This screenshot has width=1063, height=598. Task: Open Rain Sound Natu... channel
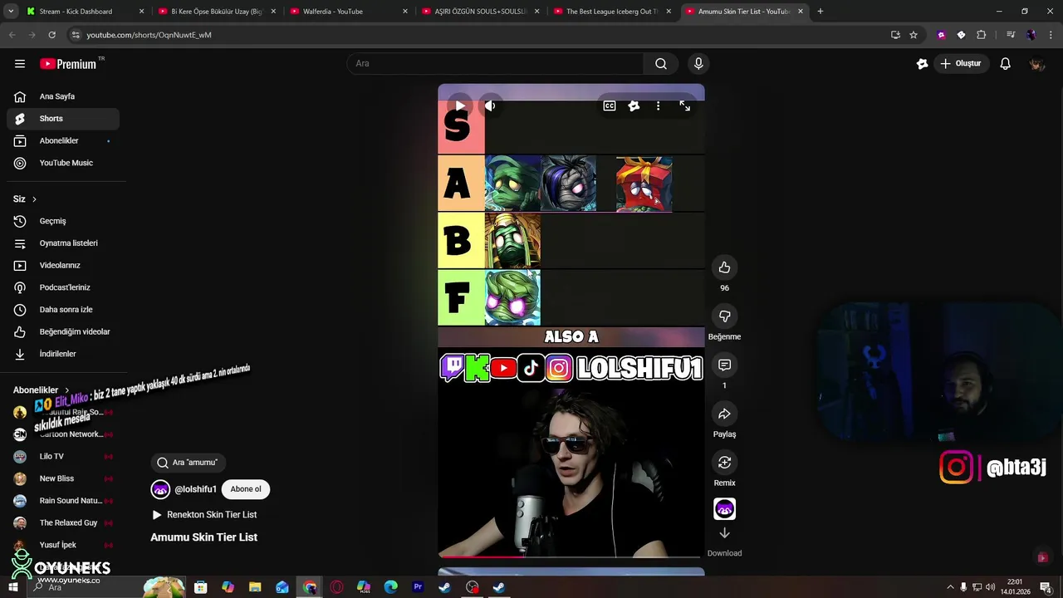tap(63, 501)
